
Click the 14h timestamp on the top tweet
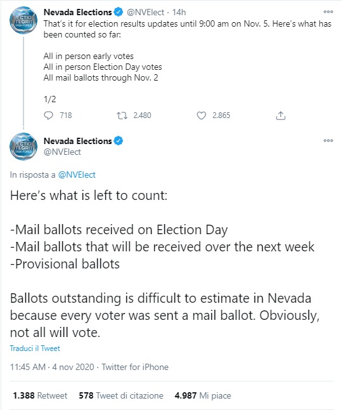pyautogui.click(x=179, y=12)
